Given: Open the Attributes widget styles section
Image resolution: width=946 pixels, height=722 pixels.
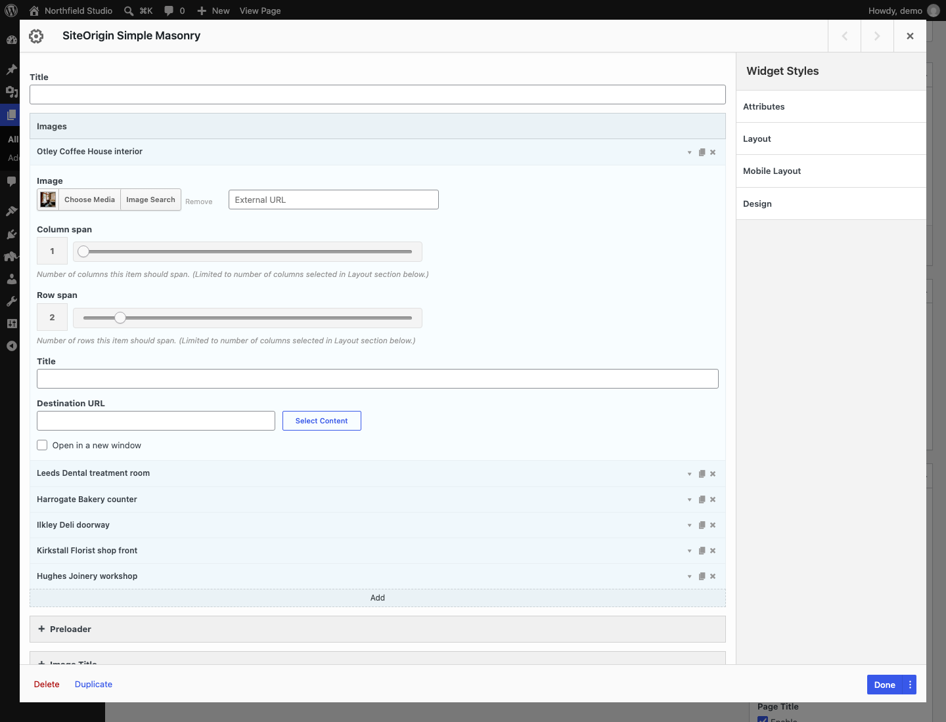Looking at the screenshot, I should (x=831, y=106).
